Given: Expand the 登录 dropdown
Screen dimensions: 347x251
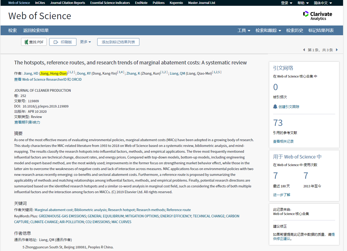Looking at the screenshot, I should click(x=287, y=3).
